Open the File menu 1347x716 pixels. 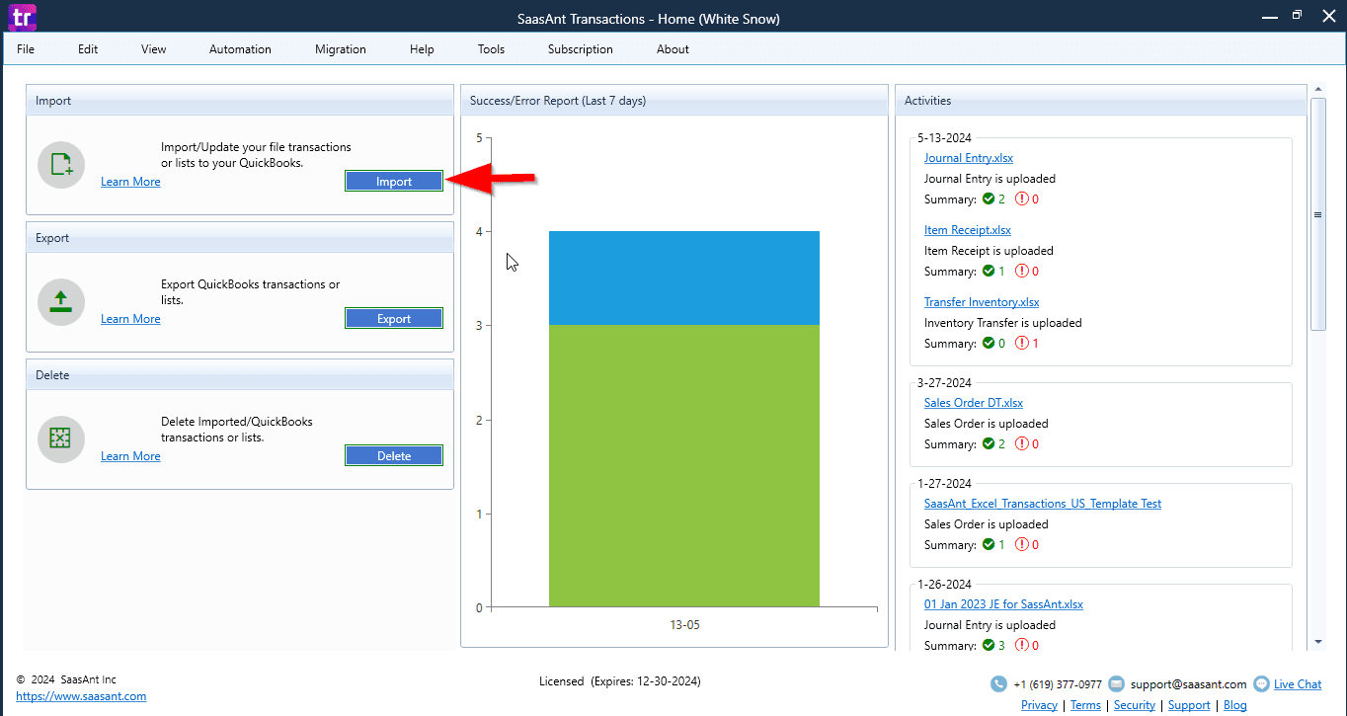26,49
